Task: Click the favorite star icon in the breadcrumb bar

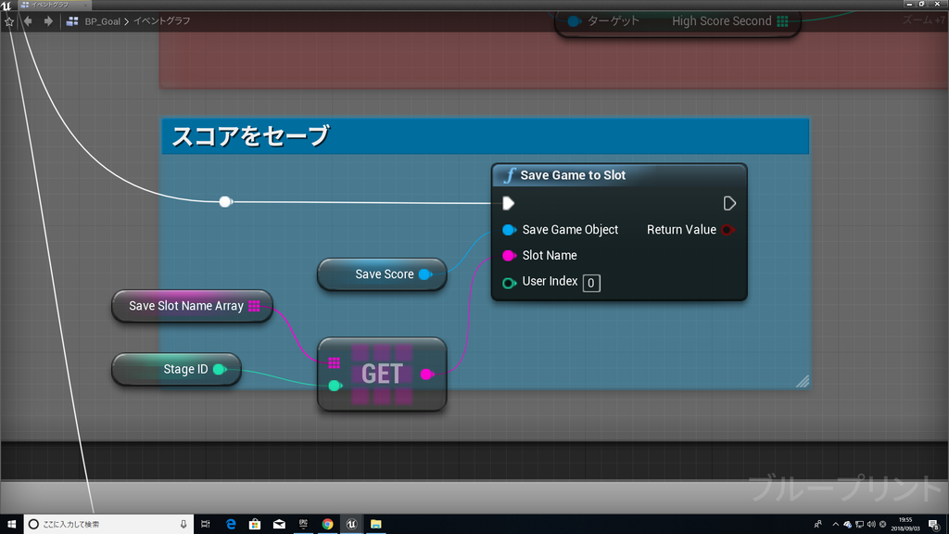Action: (x=9, y=21)
